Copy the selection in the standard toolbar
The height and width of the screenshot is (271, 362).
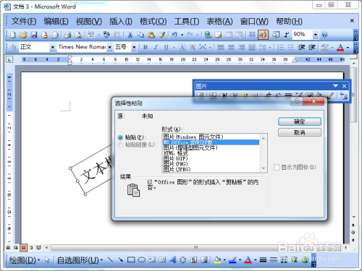tap(140, 35)
